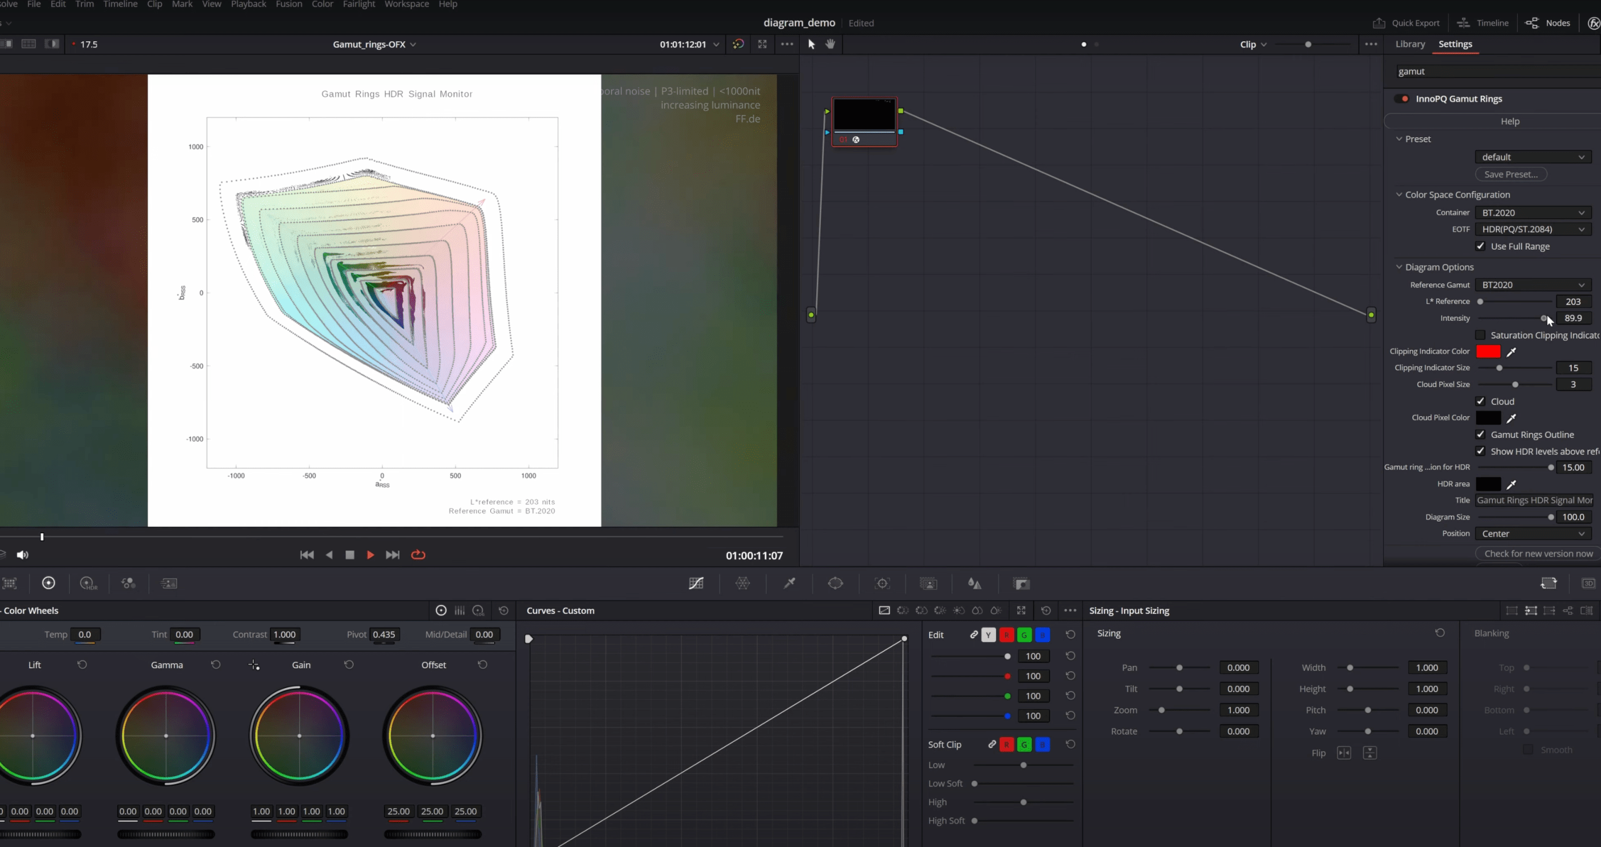This screenshot has height=847, width=1601.
Task: Select the Qualifier eyedropper tool
Action: pos(789,583)
